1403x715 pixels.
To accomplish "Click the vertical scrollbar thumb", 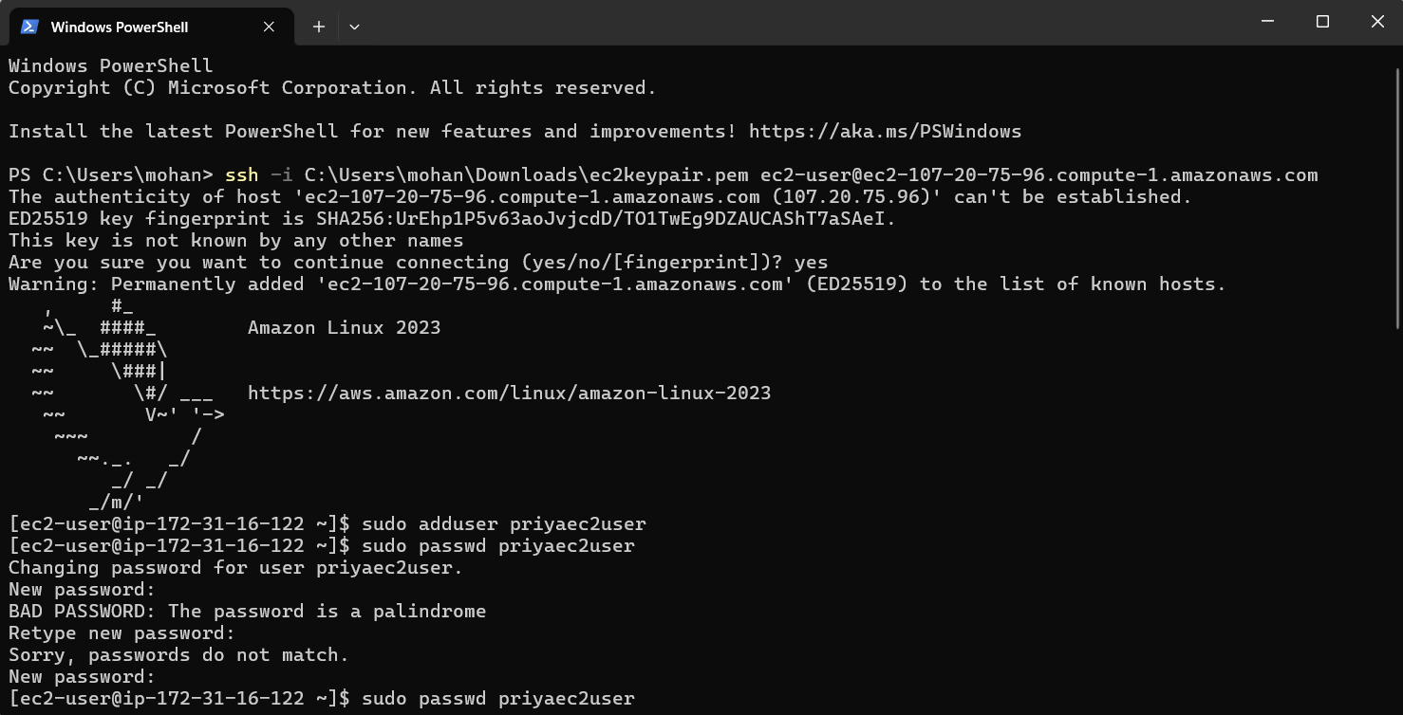I will 1396,199.
